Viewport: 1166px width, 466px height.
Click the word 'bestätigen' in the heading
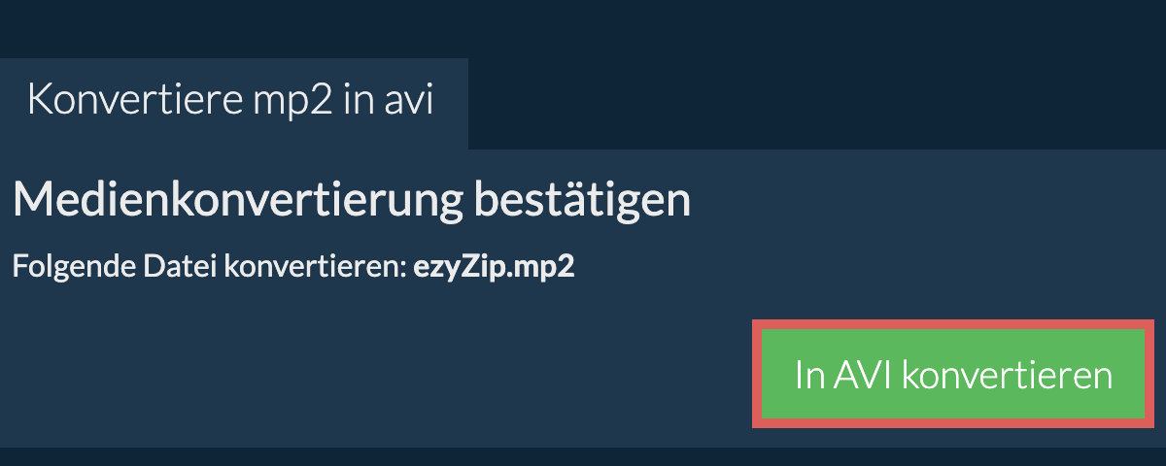[582, 201]
